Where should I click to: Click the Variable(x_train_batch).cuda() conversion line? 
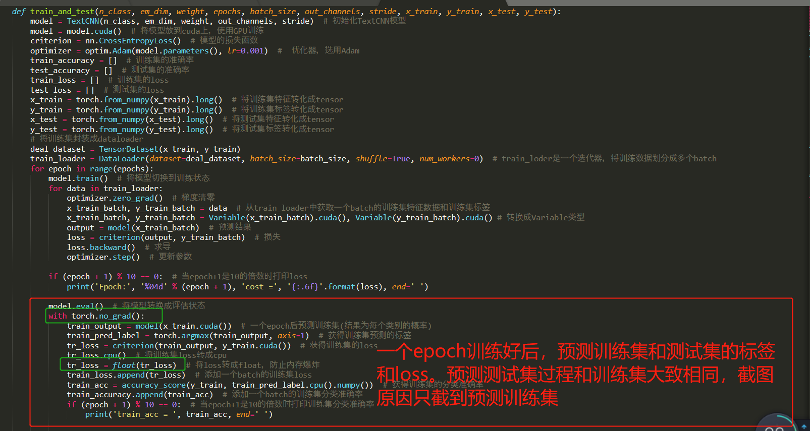point(326,218)
